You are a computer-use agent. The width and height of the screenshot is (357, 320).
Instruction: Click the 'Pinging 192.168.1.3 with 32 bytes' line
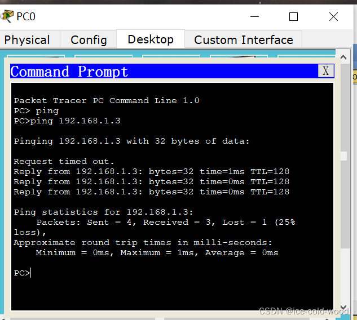[131, 141]
